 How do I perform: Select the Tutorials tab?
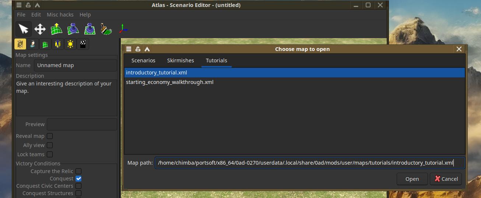(x=217, y=60)
